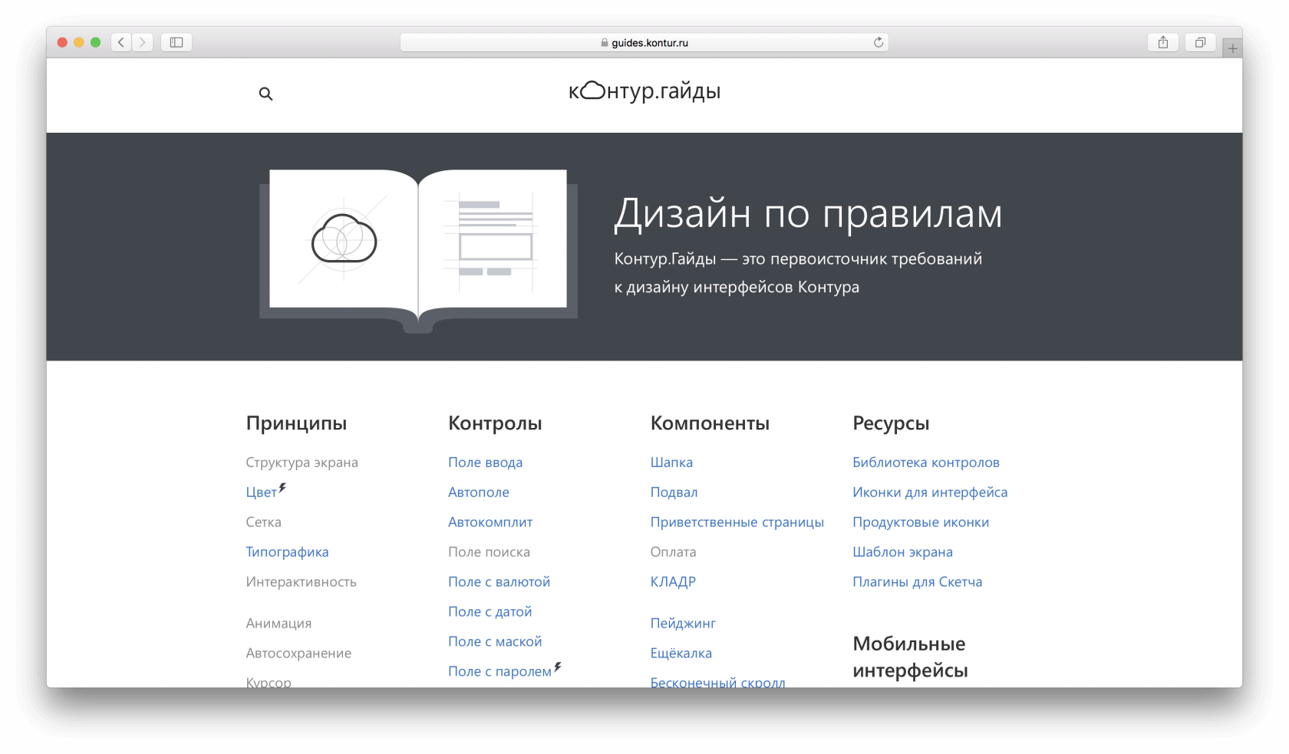This screenshot has width=1289, height=754.
Task: Open the Safari share button
Action: 1163,42
